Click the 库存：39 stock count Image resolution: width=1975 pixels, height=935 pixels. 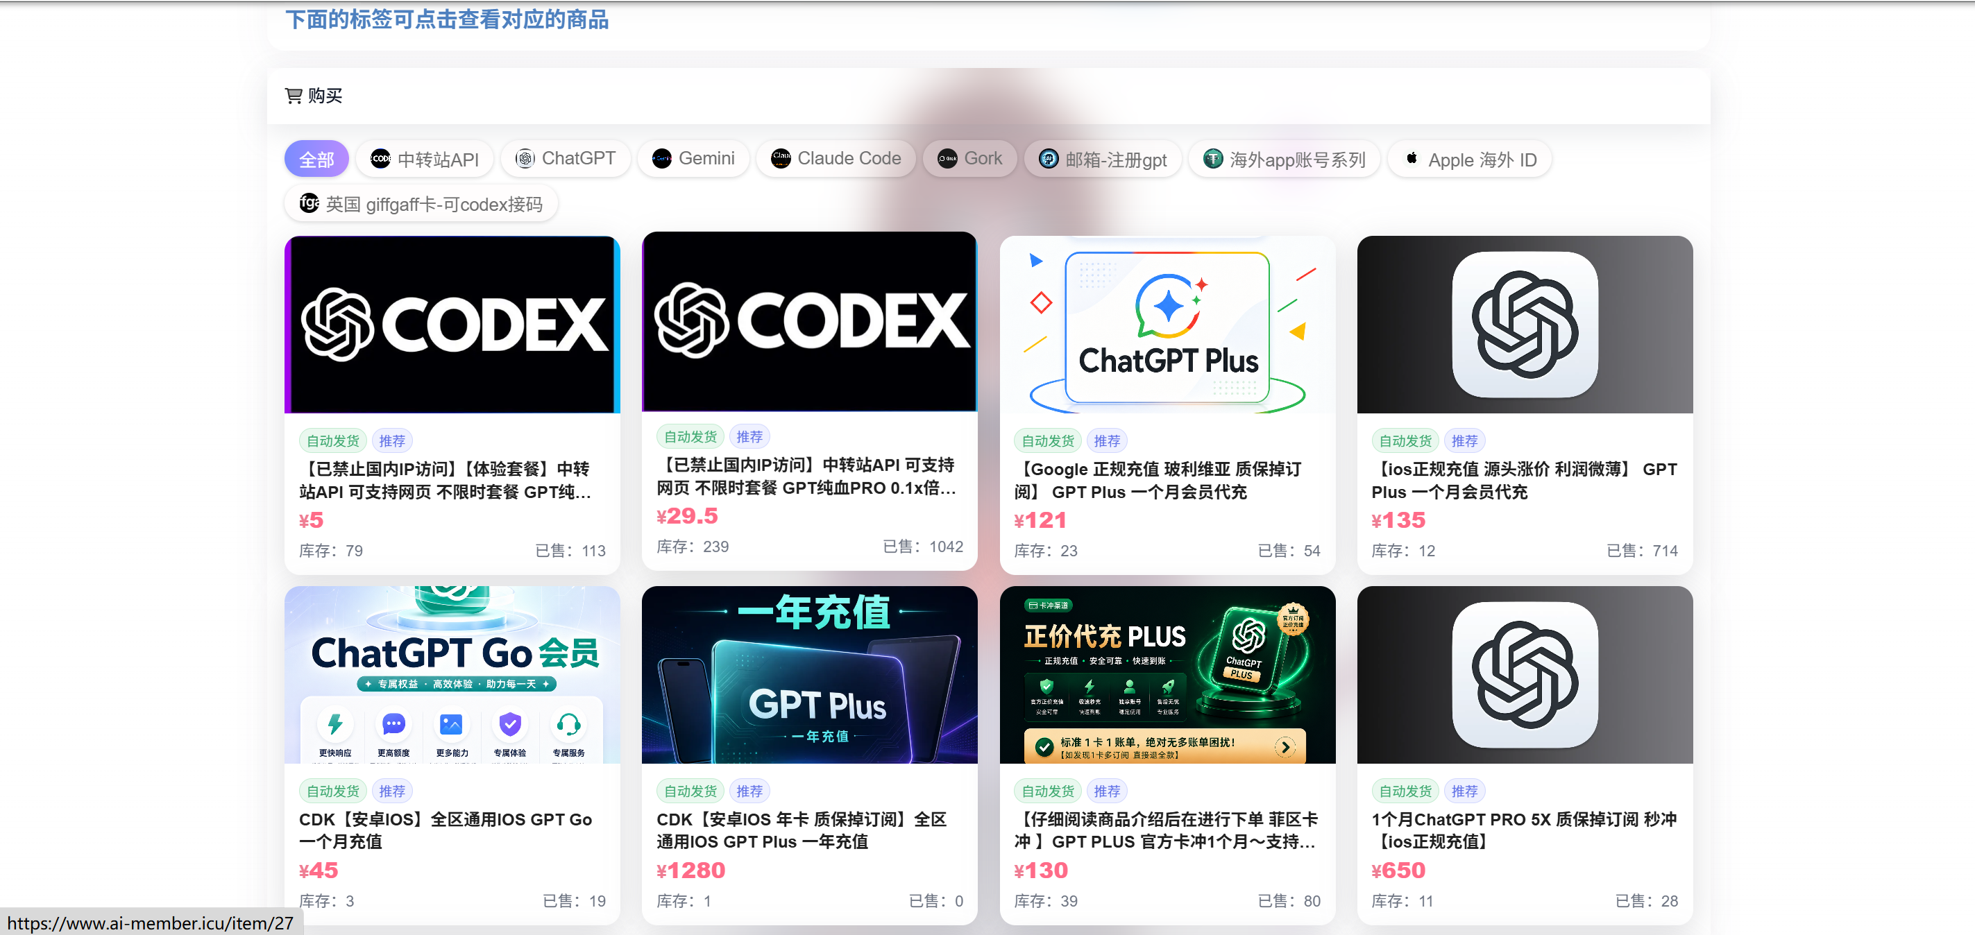[x=1046, y=901]
